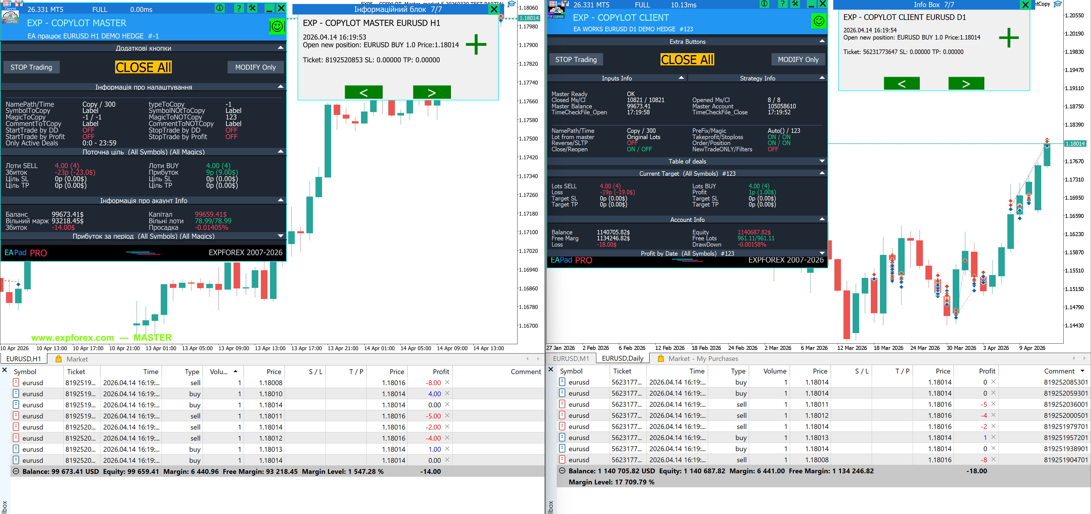The width and height of the screenshot is (1091, 514).
Task: Collapse Інформація про налаштування section
Action: 281,87
